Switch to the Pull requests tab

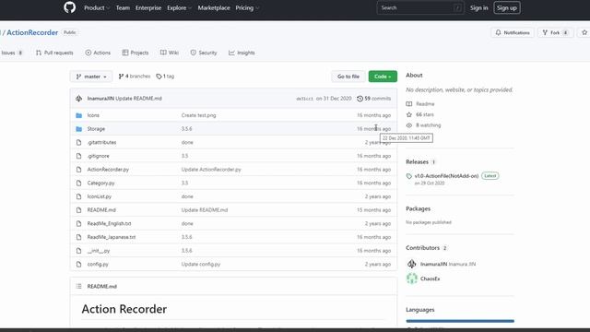tap(54, 53)
